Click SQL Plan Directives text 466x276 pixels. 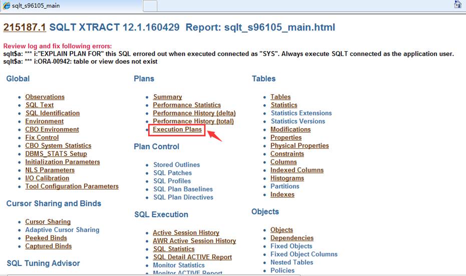tap(183, 197)
